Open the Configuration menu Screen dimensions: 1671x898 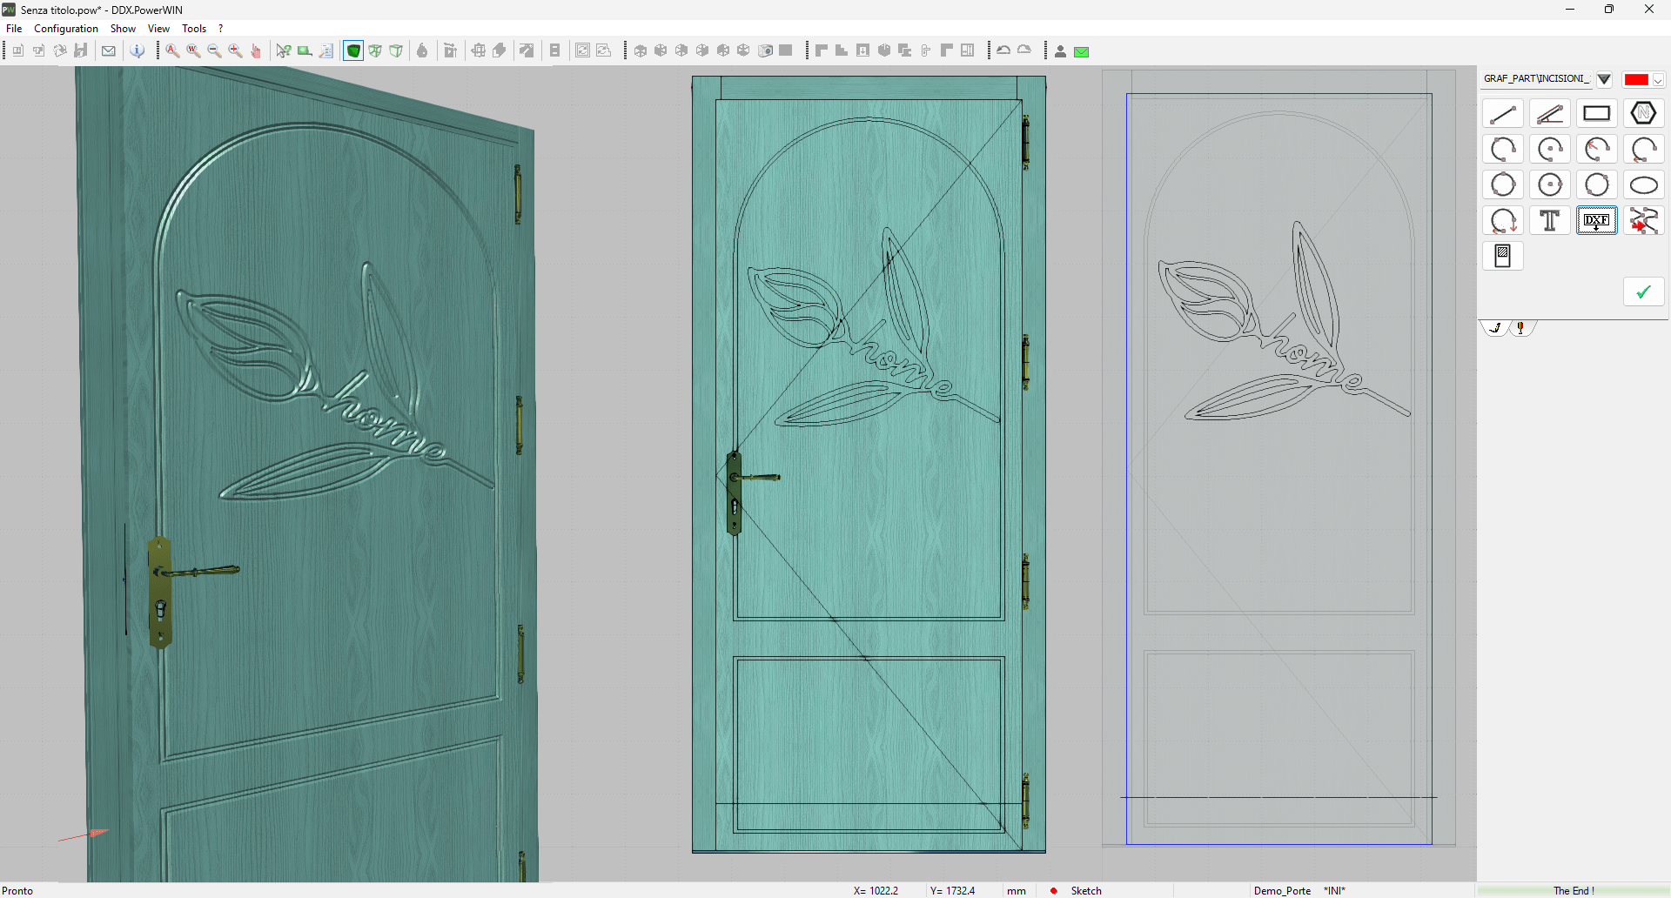point(66,29)
